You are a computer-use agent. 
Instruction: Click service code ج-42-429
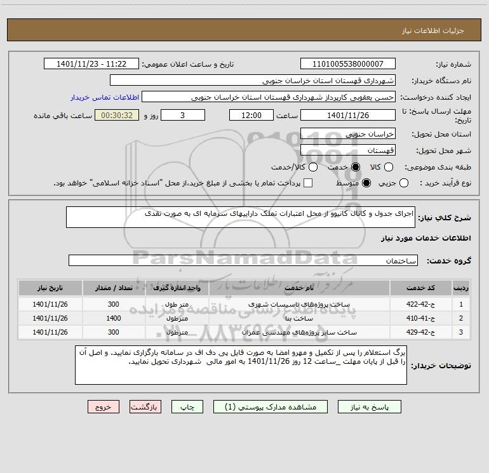pyautogui.click(x=420, y=333)
